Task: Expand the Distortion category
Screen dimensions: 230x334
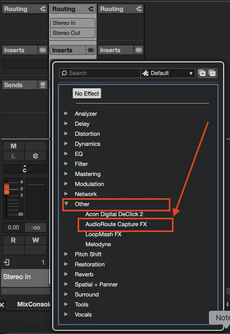Action: (x=66, y=133)
